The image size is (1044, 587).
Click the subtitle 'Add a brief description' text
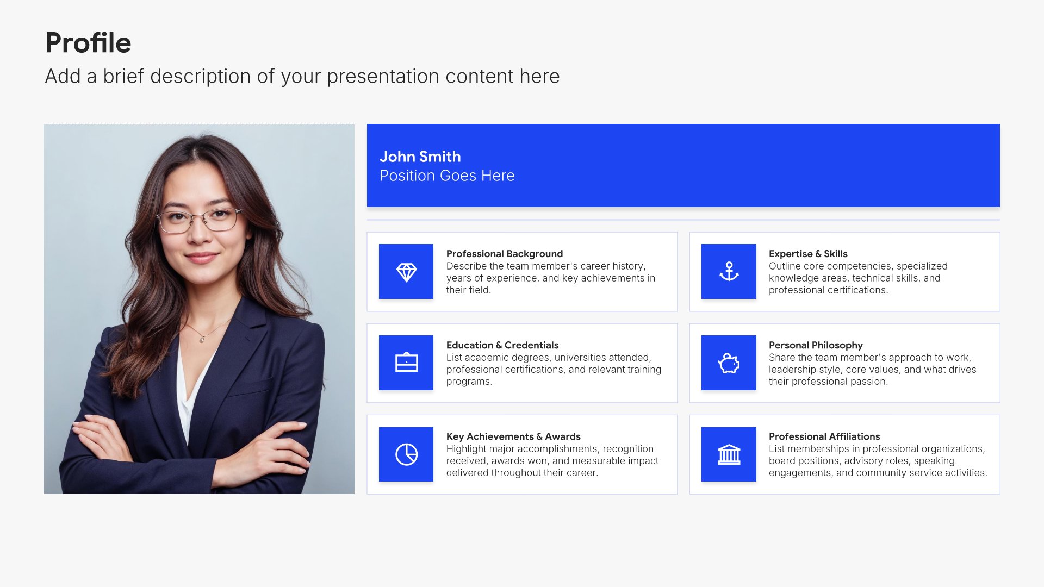tap(302, 77)
